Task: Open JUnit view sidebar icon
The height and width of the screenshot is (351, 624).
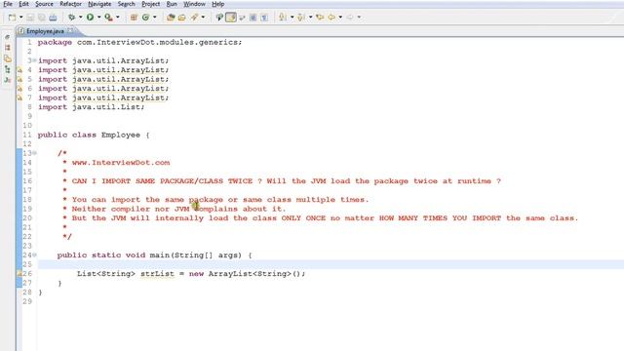Action: (x=7, y=80)
